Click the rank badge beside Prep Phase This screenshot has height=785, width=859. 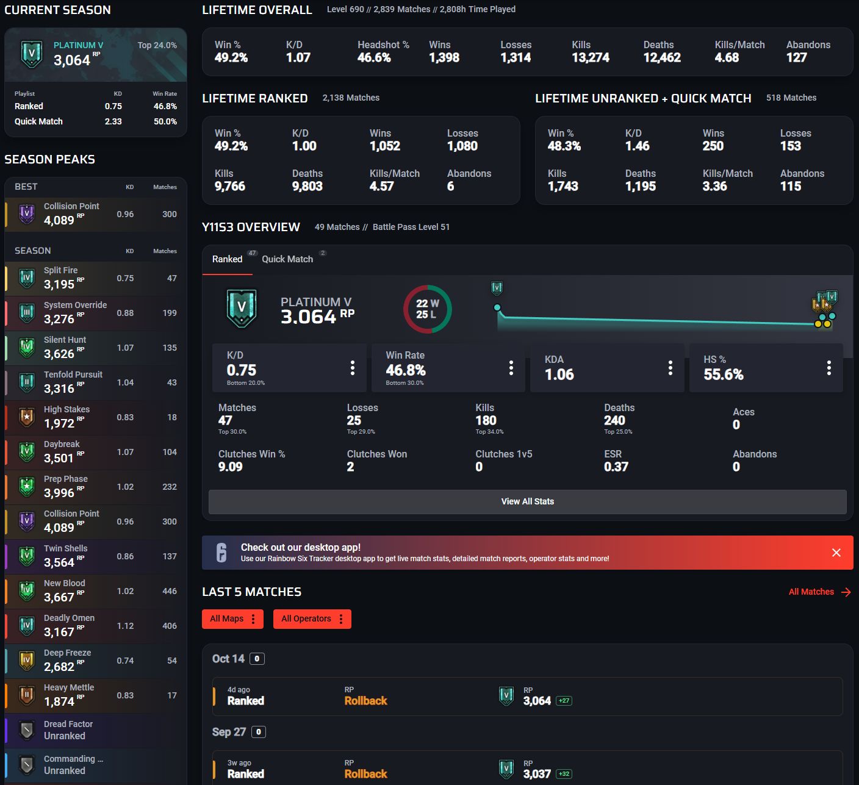(x=27, y=487)
